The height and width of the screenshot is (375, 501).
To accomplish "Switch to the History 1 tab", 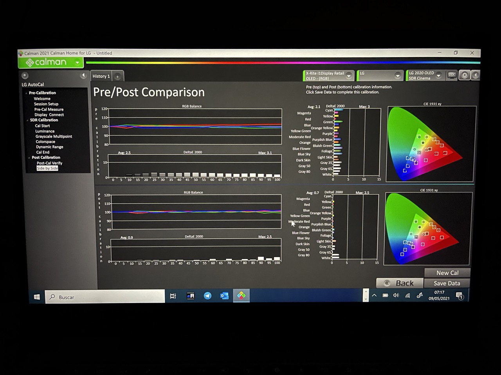I will pos(101,76).
